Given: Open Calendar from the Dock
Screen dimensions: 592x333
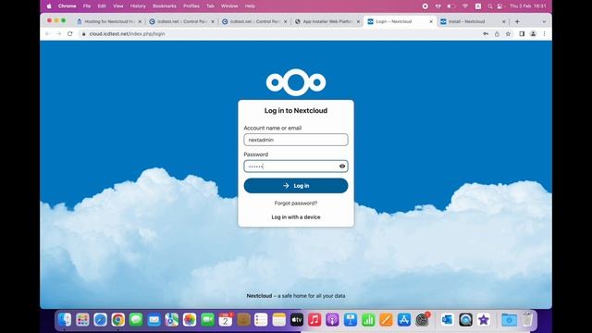Looking at the screenshot, I should [x=226, y=320].
